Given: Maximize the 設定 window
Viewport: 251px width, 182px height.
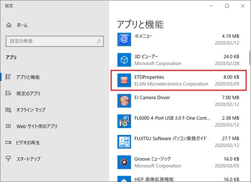Looking at the screenshot, I should pyautogui.click(x=227, y=6).
